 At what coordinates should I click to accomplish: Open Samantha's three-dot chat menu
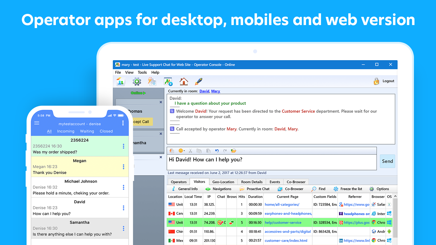123,229
